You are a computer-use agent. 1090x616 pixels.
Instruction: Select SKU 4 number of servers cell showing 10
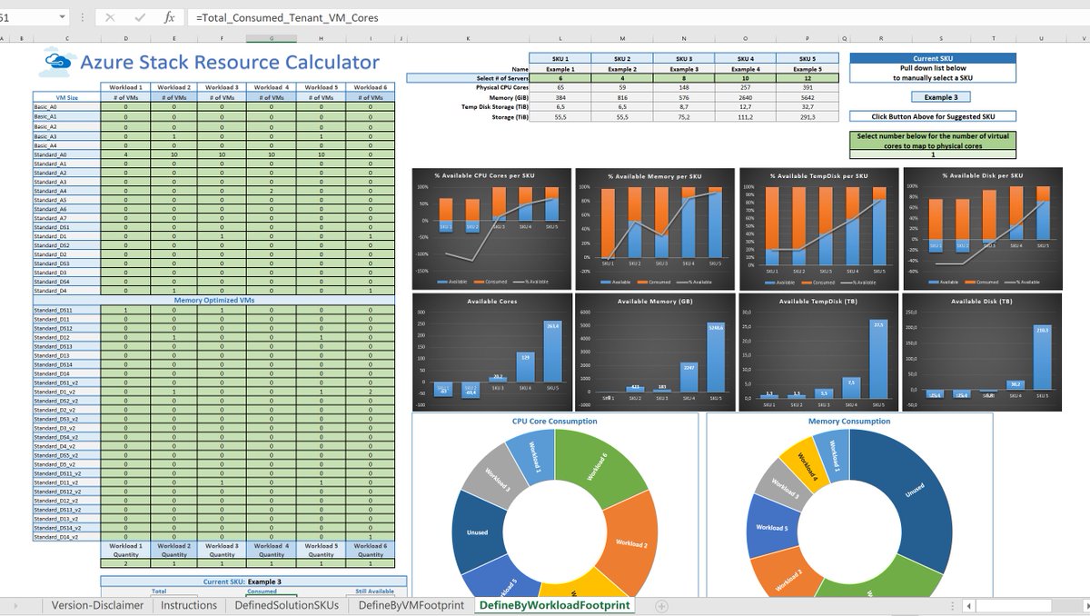click(746, 78)
